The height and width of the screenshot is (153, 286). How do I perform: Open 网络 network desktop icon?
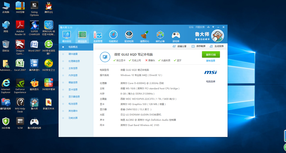tap(6, 27)
